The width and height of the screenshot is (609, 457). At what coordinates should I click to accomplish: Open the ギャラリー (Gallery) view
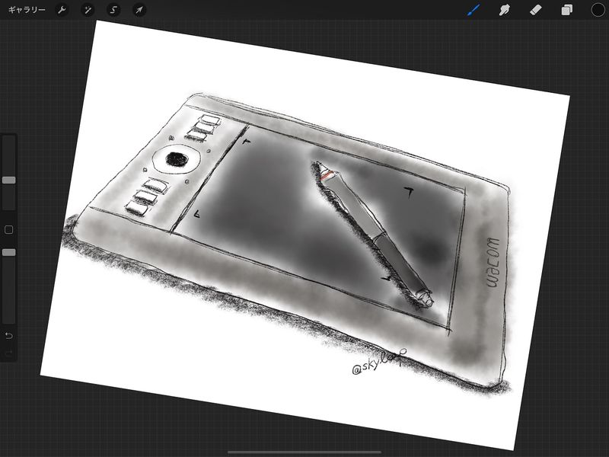coord(27,10)
